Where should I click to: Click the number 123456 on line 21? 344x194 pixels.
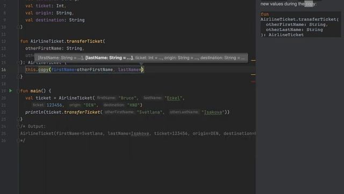(54, 105)
